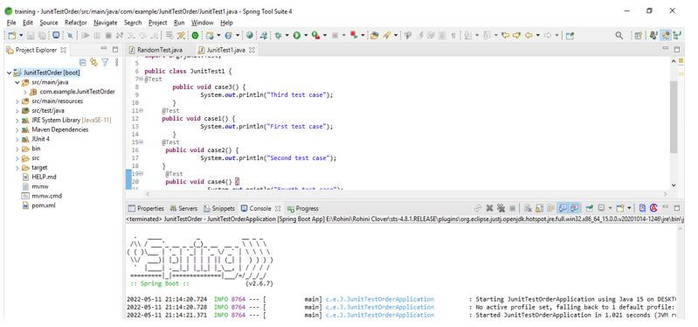
Task: Select the target folder
Action: pos(39,168)
